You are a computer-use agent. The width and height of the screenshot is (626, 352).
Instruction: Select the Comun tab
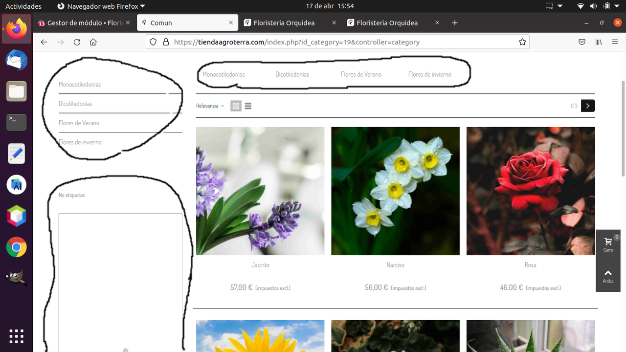(x=188, y=23)
